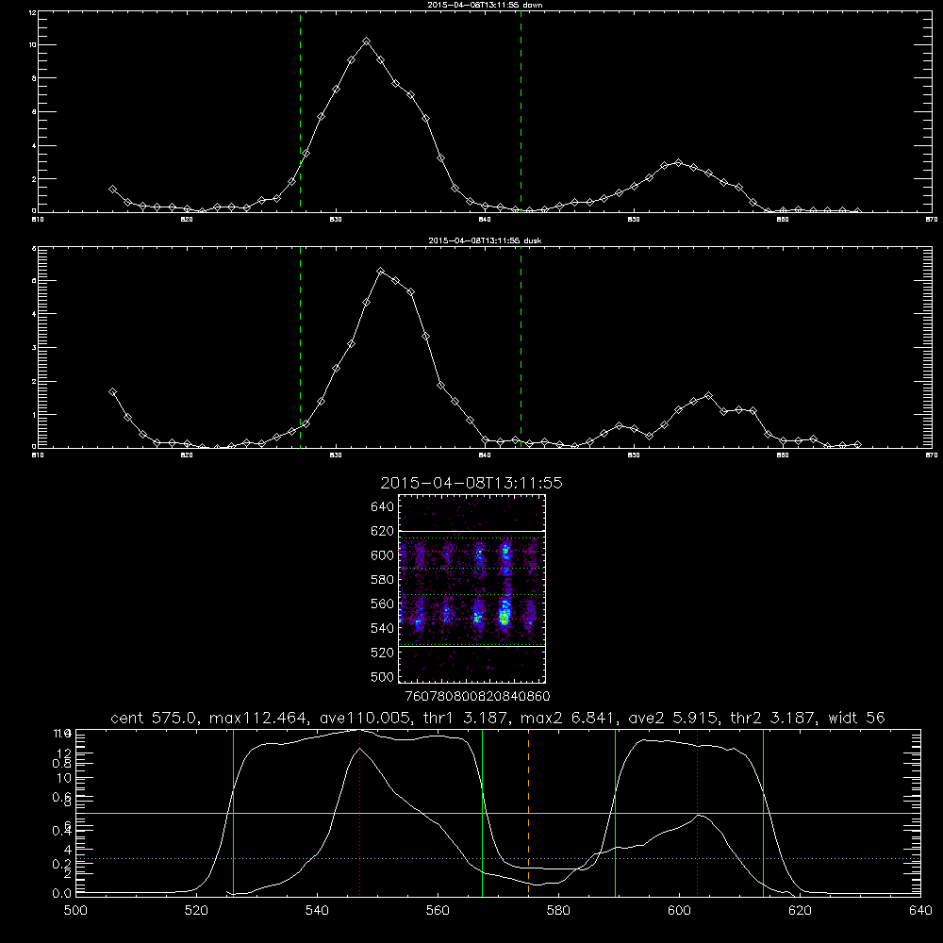This screenshot has height=943, width=943.
Task: Click dawn plot green dashed line near 842
Action: (x=521, y=111)
